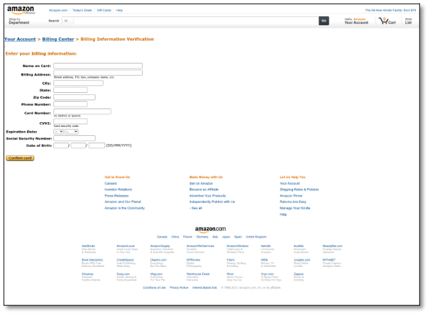The height and width of the screenshot is (314, 429).
Task: Open Conditions of Use link
Action: [154, 288]
